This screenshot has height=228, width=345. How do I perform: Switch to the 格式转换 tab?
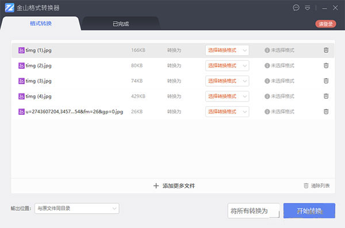click(41, 24)
